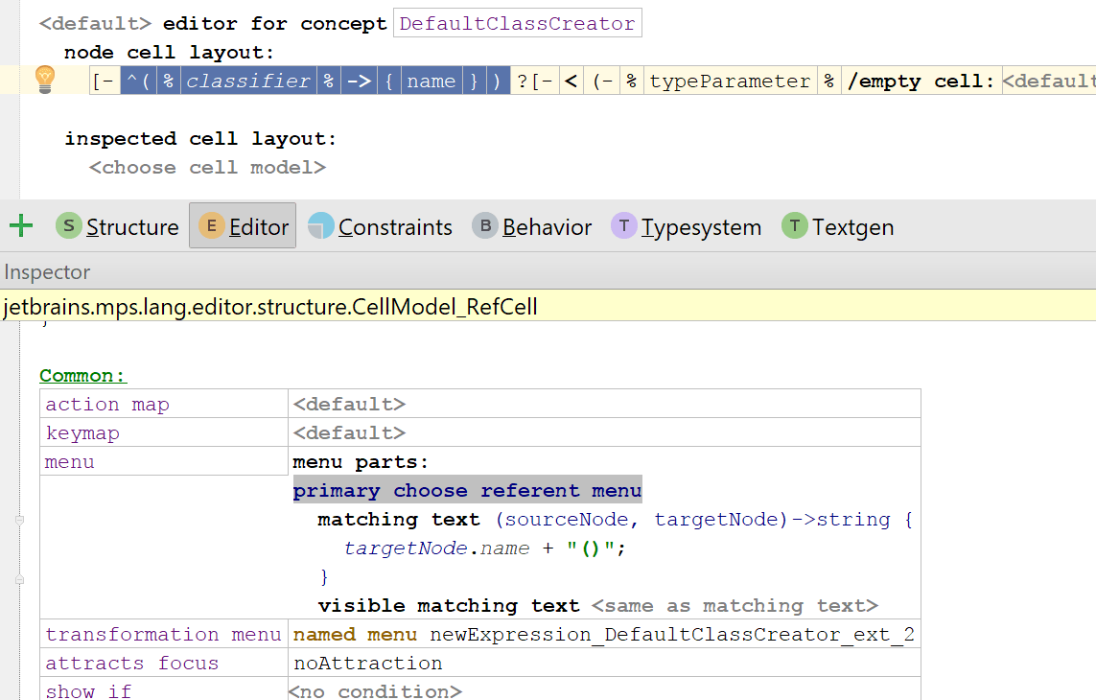Viewport: 1096px width, 700px height.
Task: Click the green T Textgen icon
Action: 795,226
